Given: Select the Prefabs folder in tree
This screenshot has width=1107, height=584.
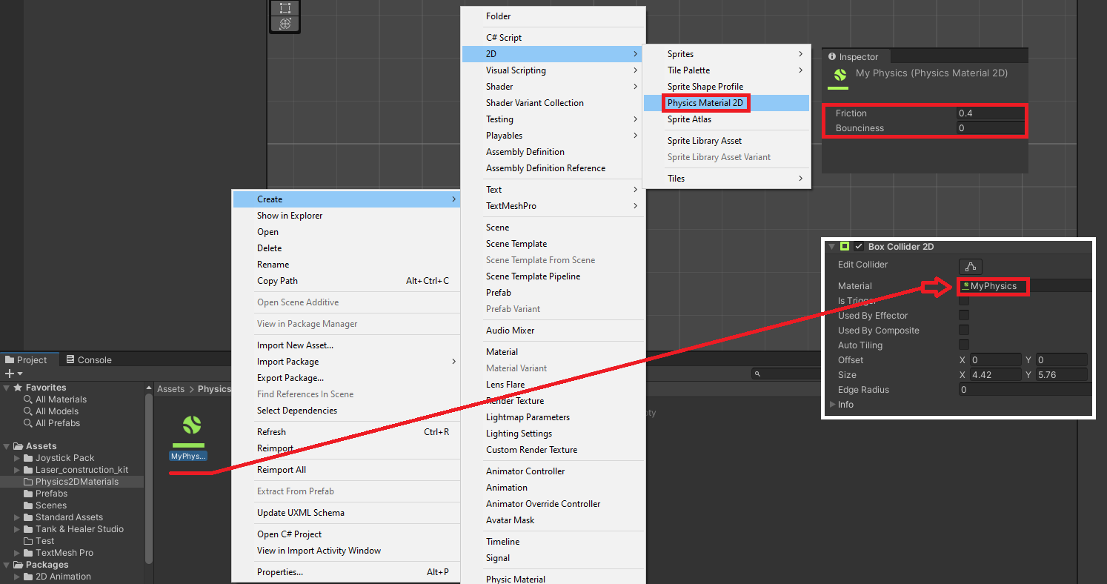Looking at the screenshot, I should coord(72,494).
